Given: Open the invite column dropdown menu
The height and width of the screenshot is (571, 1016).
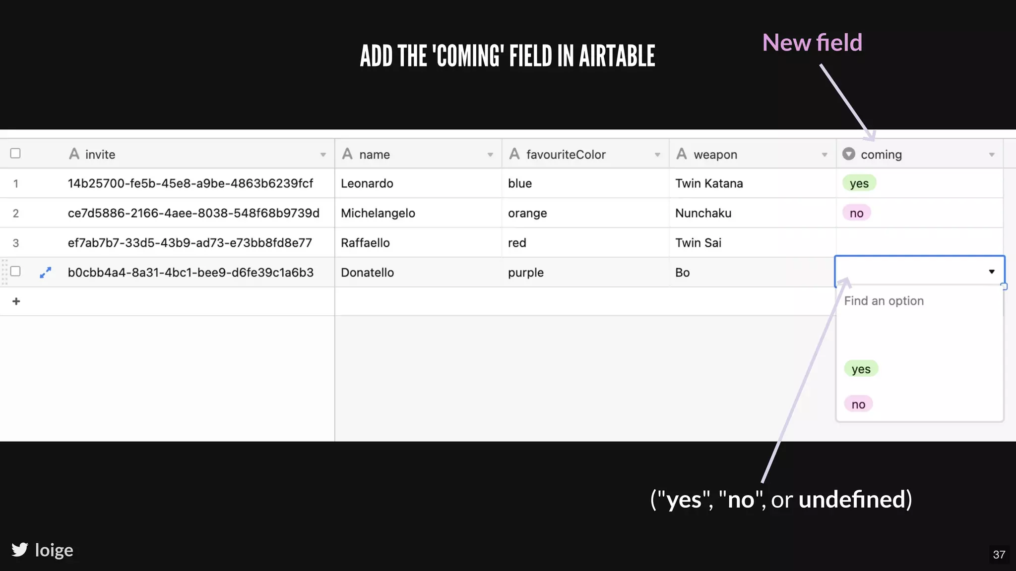Looking at the screenshot, I should click(323, 155).
